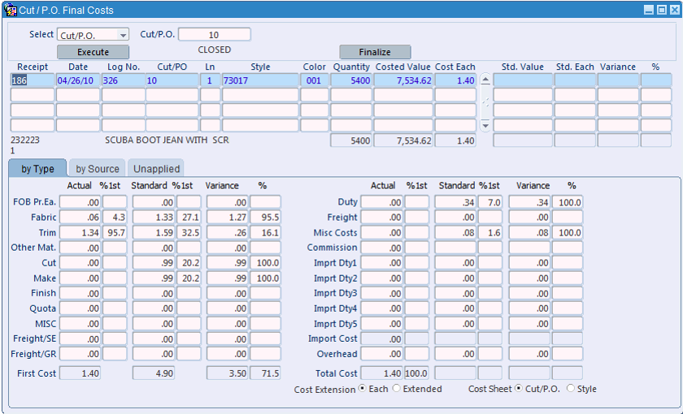Viewport: 683px width, 414px height.
Task: Click the Receipt cell containing 186
Action: click(32, 80)
